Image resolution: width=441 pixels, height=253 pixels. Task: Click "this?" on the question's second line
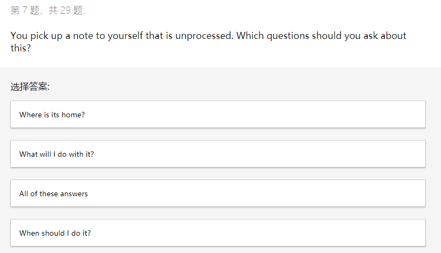(x=21, y=48)
